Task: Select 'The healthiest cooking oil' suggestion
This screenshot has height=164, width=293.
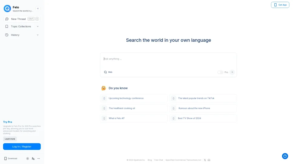Action: click(x=134, y=108)
